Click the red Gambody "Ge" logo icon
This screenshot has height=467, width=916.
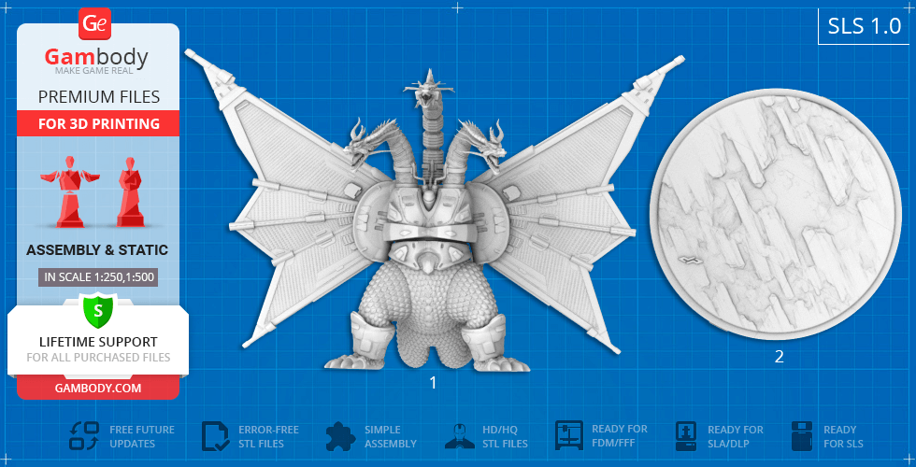[x=97, y=22]
